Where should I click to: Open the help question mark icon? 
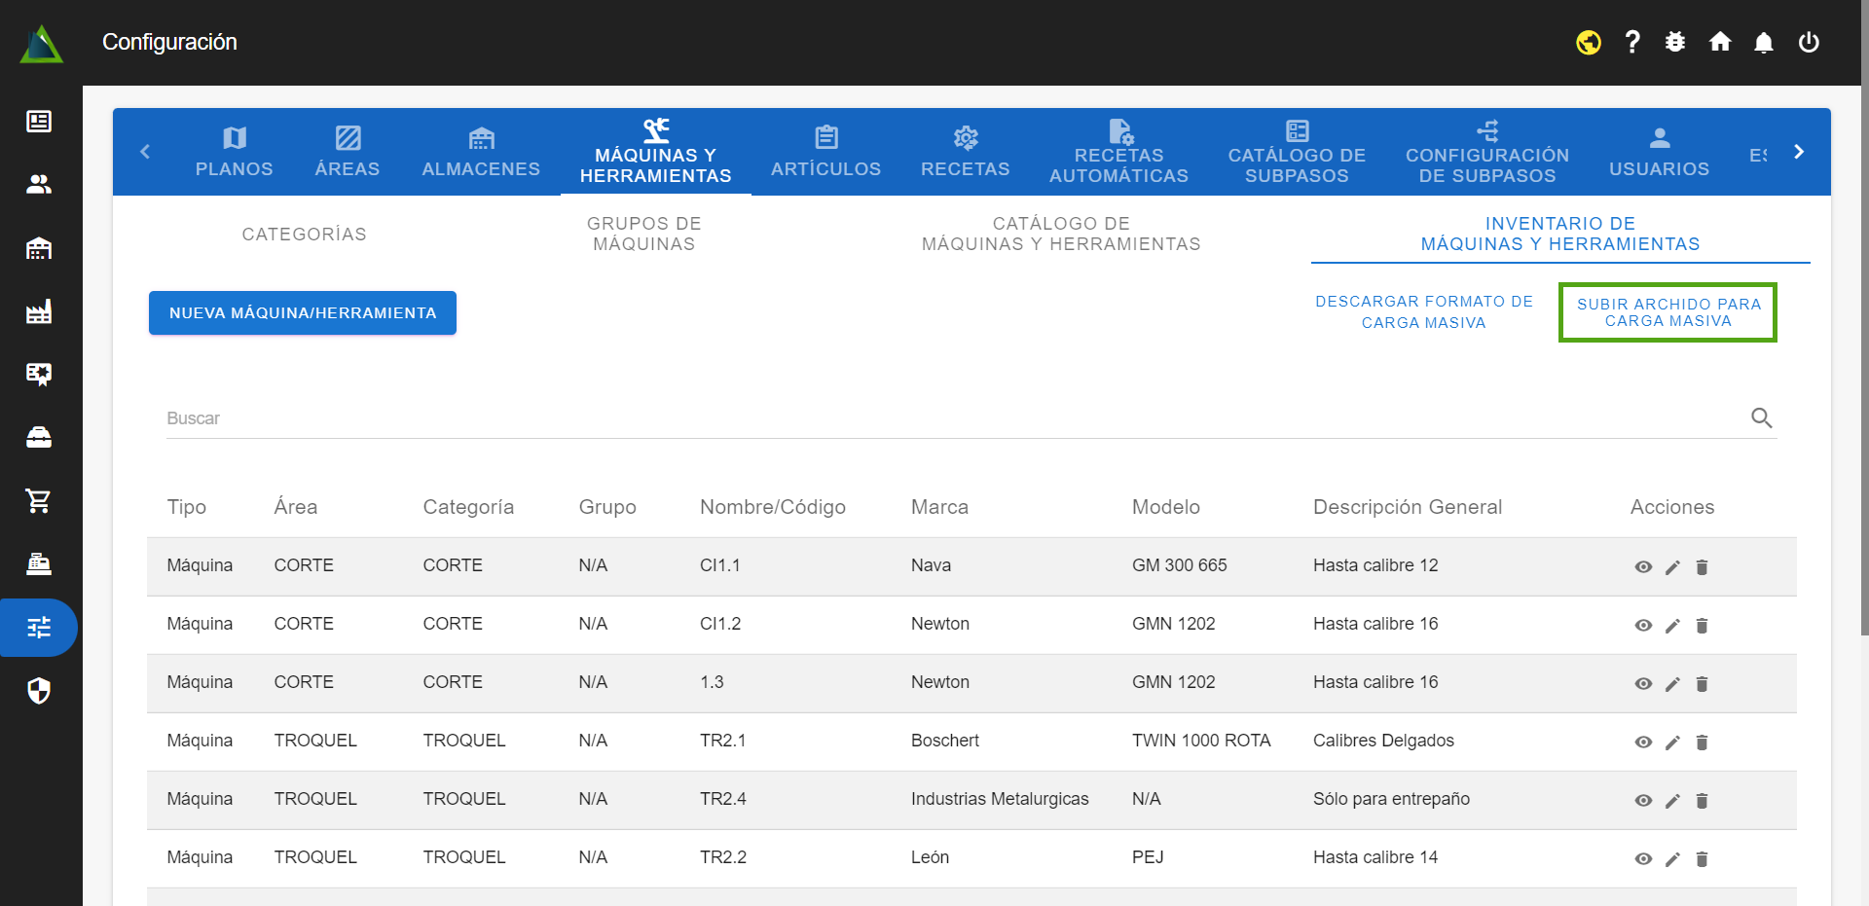coord(1632,42)
